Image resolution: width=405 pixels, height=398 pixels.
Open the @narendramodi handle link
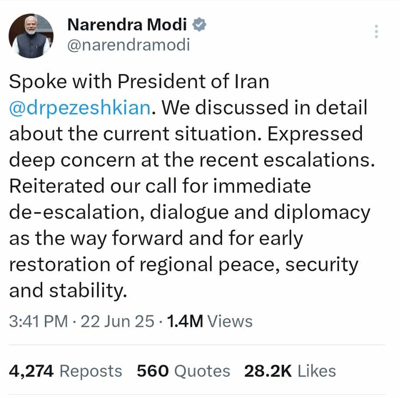128,45
